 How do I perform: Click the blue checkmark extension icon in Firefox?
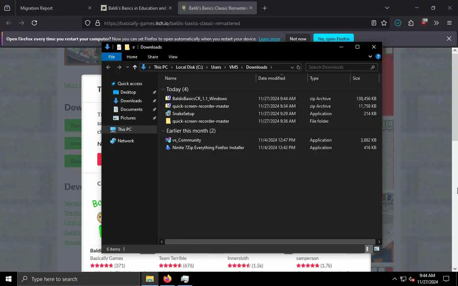click(398, 23)
